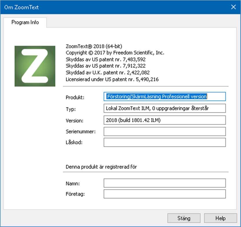Screen dimensions: 241x227
Task: Select the Företag field
Action: 165,194
